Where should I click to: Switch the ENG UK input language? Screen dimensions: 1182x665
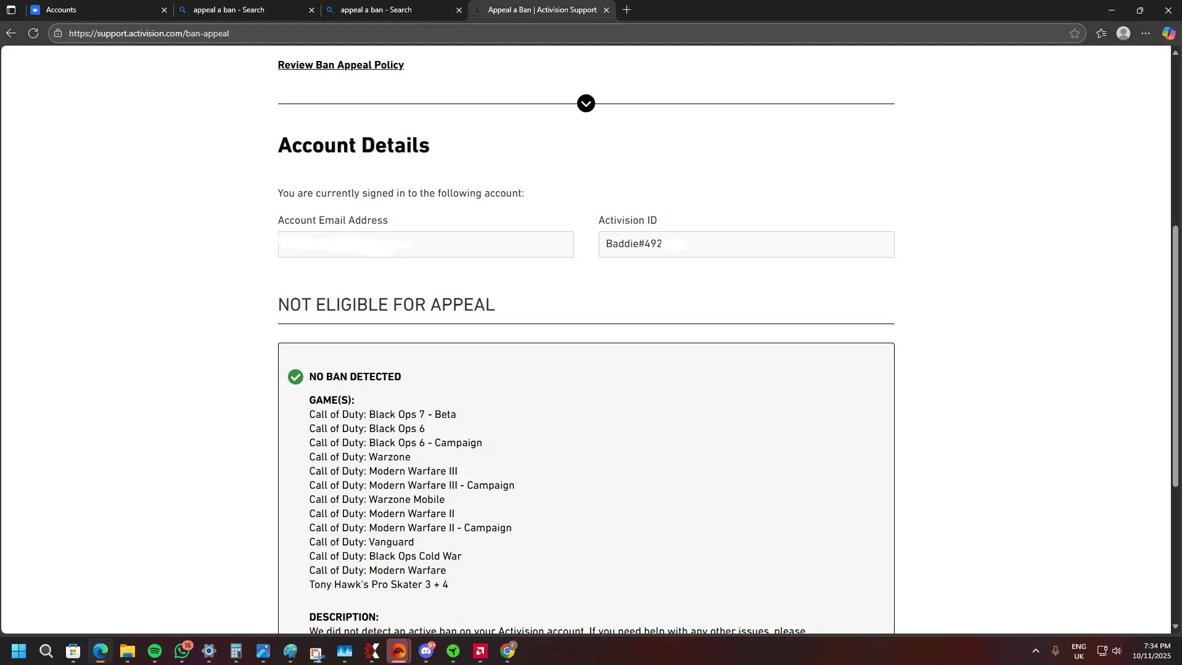click(x=1079, y=651)
